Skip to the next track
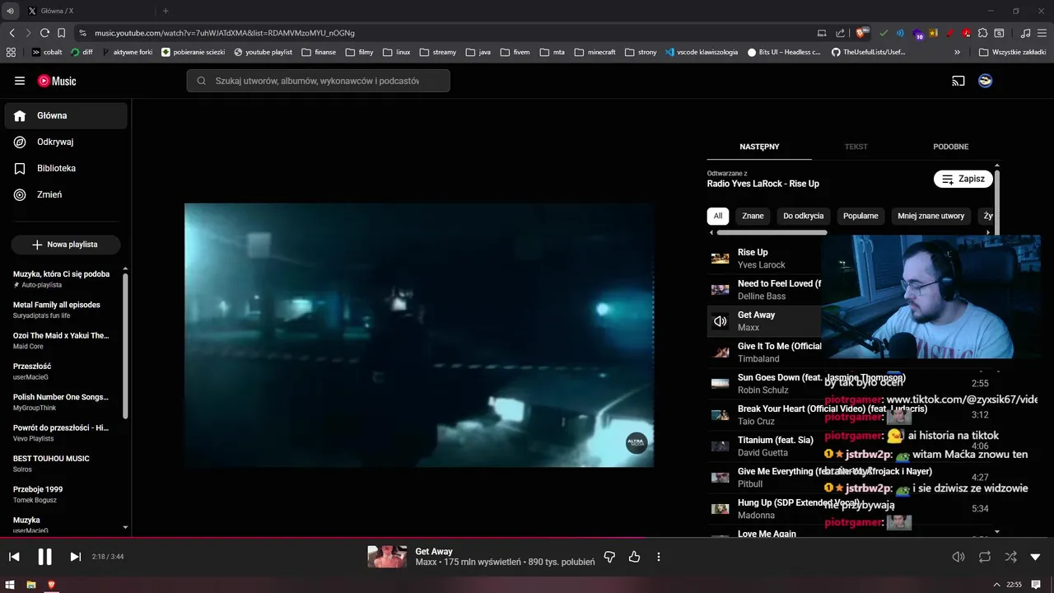Image resolution: width=1054 pixels, height=593 pixels. click(75, 557)
